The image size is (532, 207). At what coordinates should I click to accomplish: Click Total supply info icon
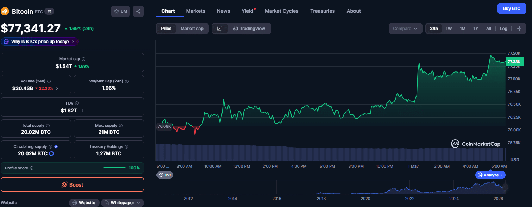tap(48, 125)
